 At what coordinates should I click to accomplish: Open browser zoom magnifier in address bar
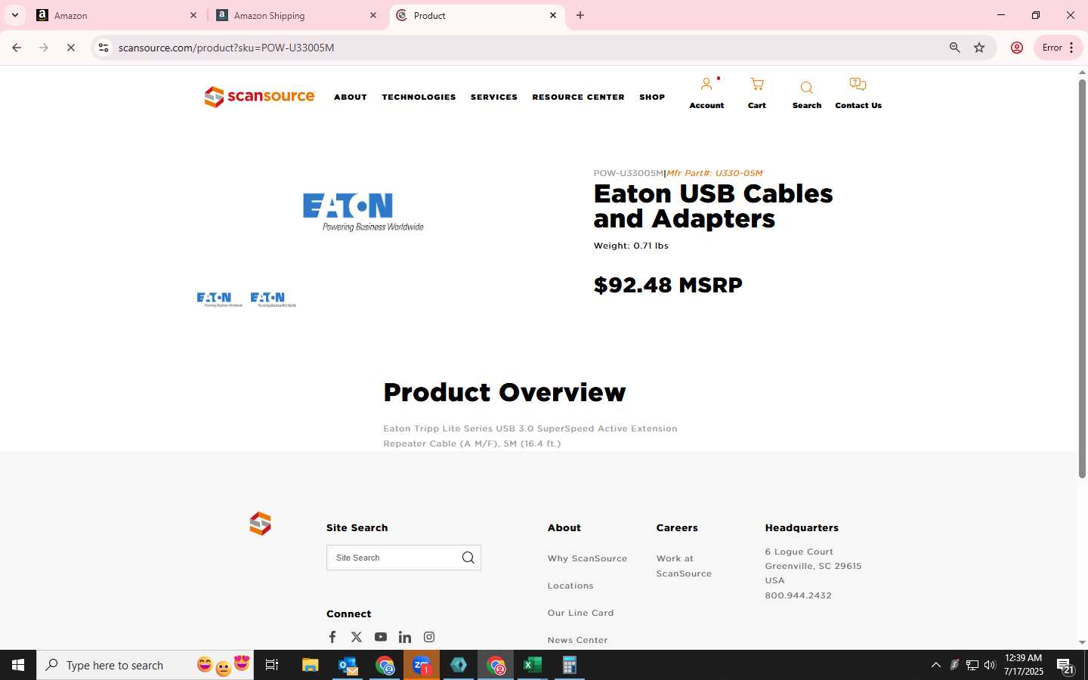pyautogui.click(x=955, y=48)
